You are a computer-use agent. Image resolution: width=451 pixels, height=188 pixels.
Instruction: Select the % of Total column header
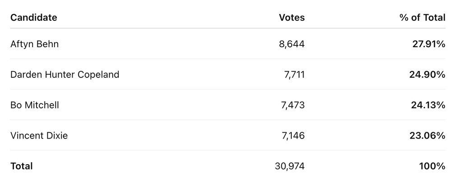coord(422,18)
